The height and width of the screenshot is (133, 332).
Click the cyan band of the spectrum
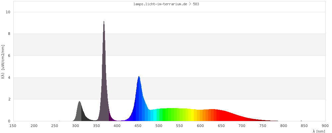point(154,115)
